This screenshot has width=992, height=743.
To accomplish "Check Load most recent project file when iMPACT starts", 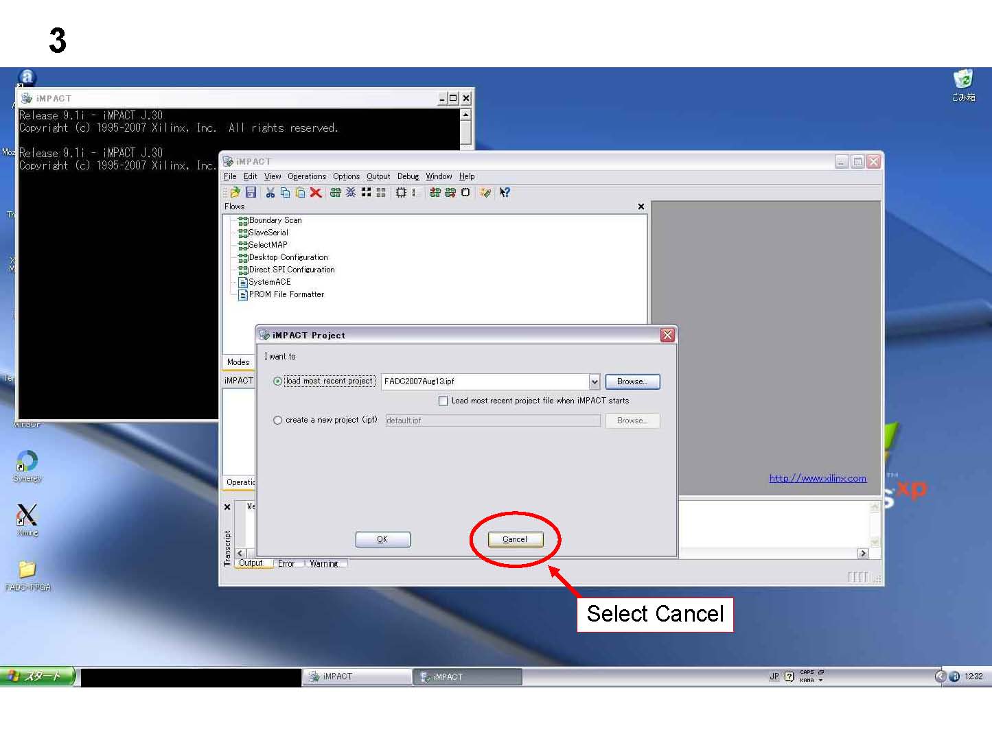I will (x=443, y=401).
